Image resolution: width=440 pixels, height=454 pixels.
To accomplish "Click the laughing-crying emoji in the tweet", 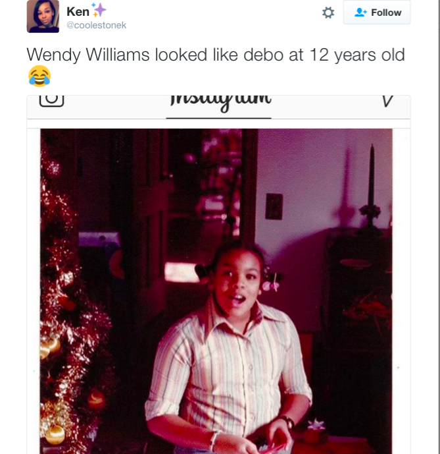I will coord(39,76).
